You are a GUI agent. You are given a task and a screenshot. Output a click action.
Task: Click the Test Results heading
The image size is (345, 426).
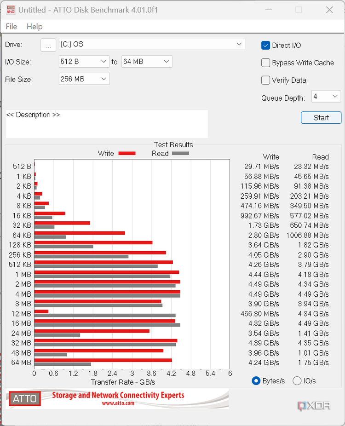click(173, 144)
